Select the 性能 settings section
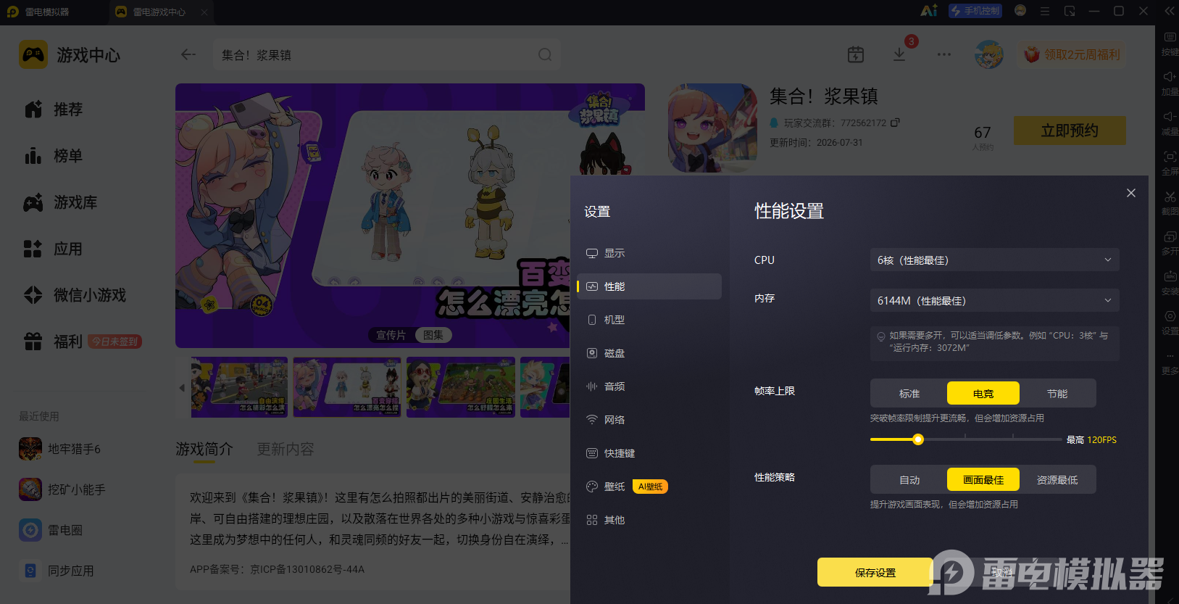This screenshot has height=604, width=1179. pyautogui.click(x=649, y=286)
